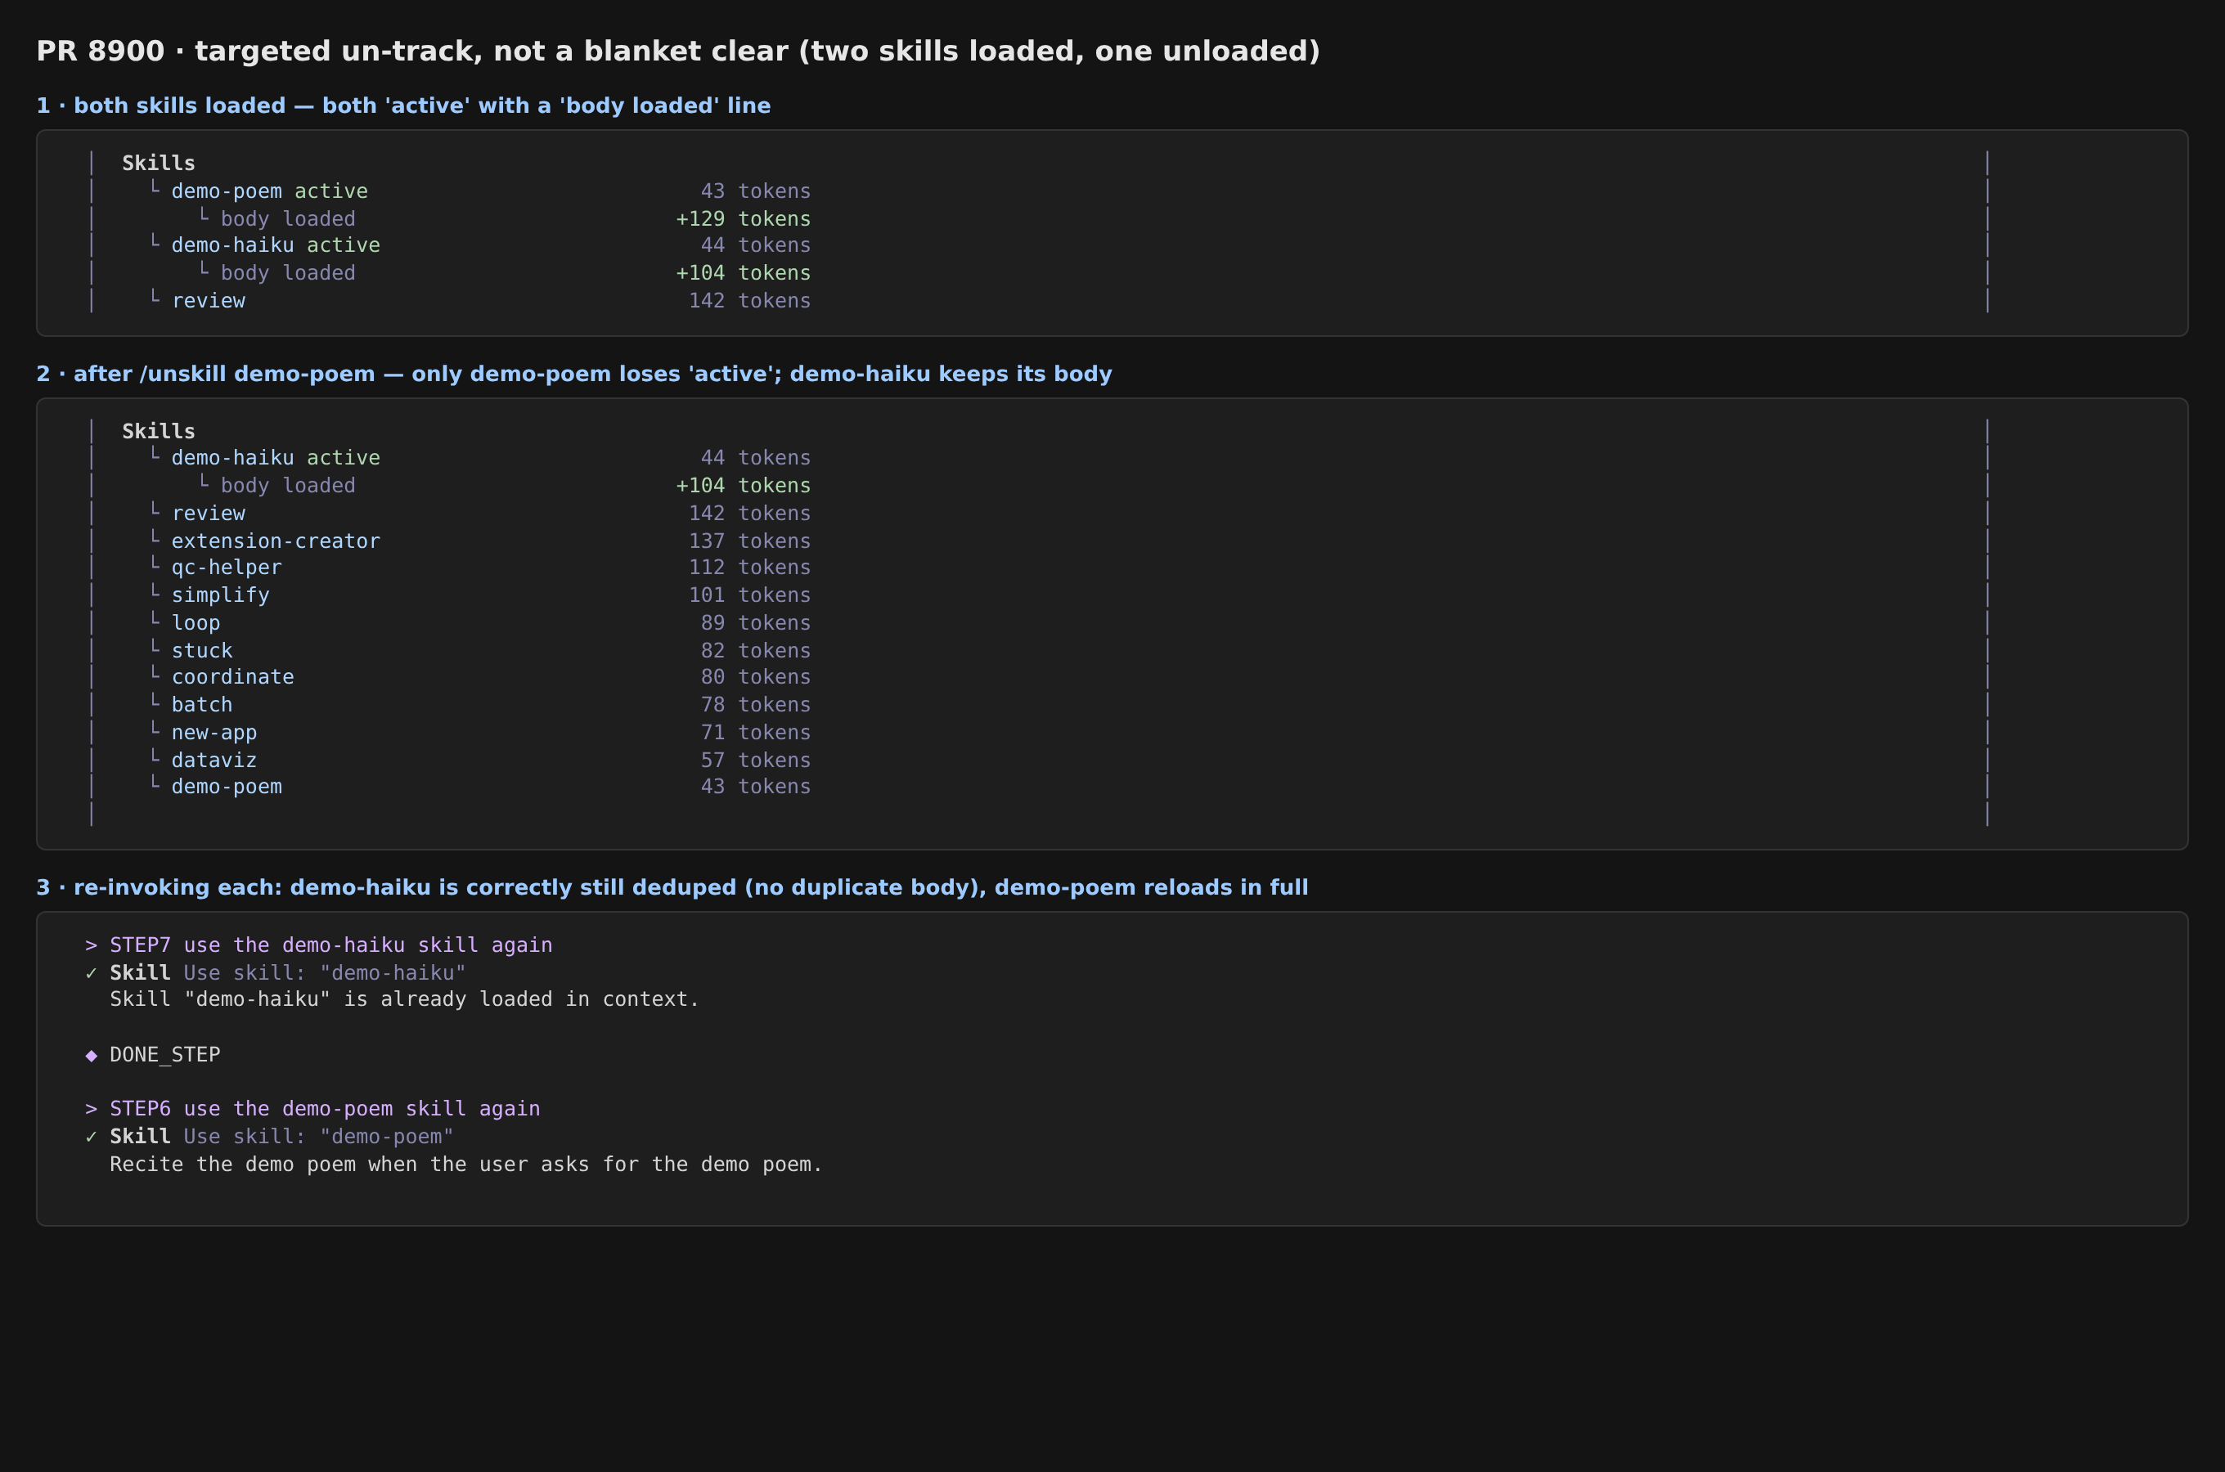Select the "dataviz" skill row

click(214, 761)
